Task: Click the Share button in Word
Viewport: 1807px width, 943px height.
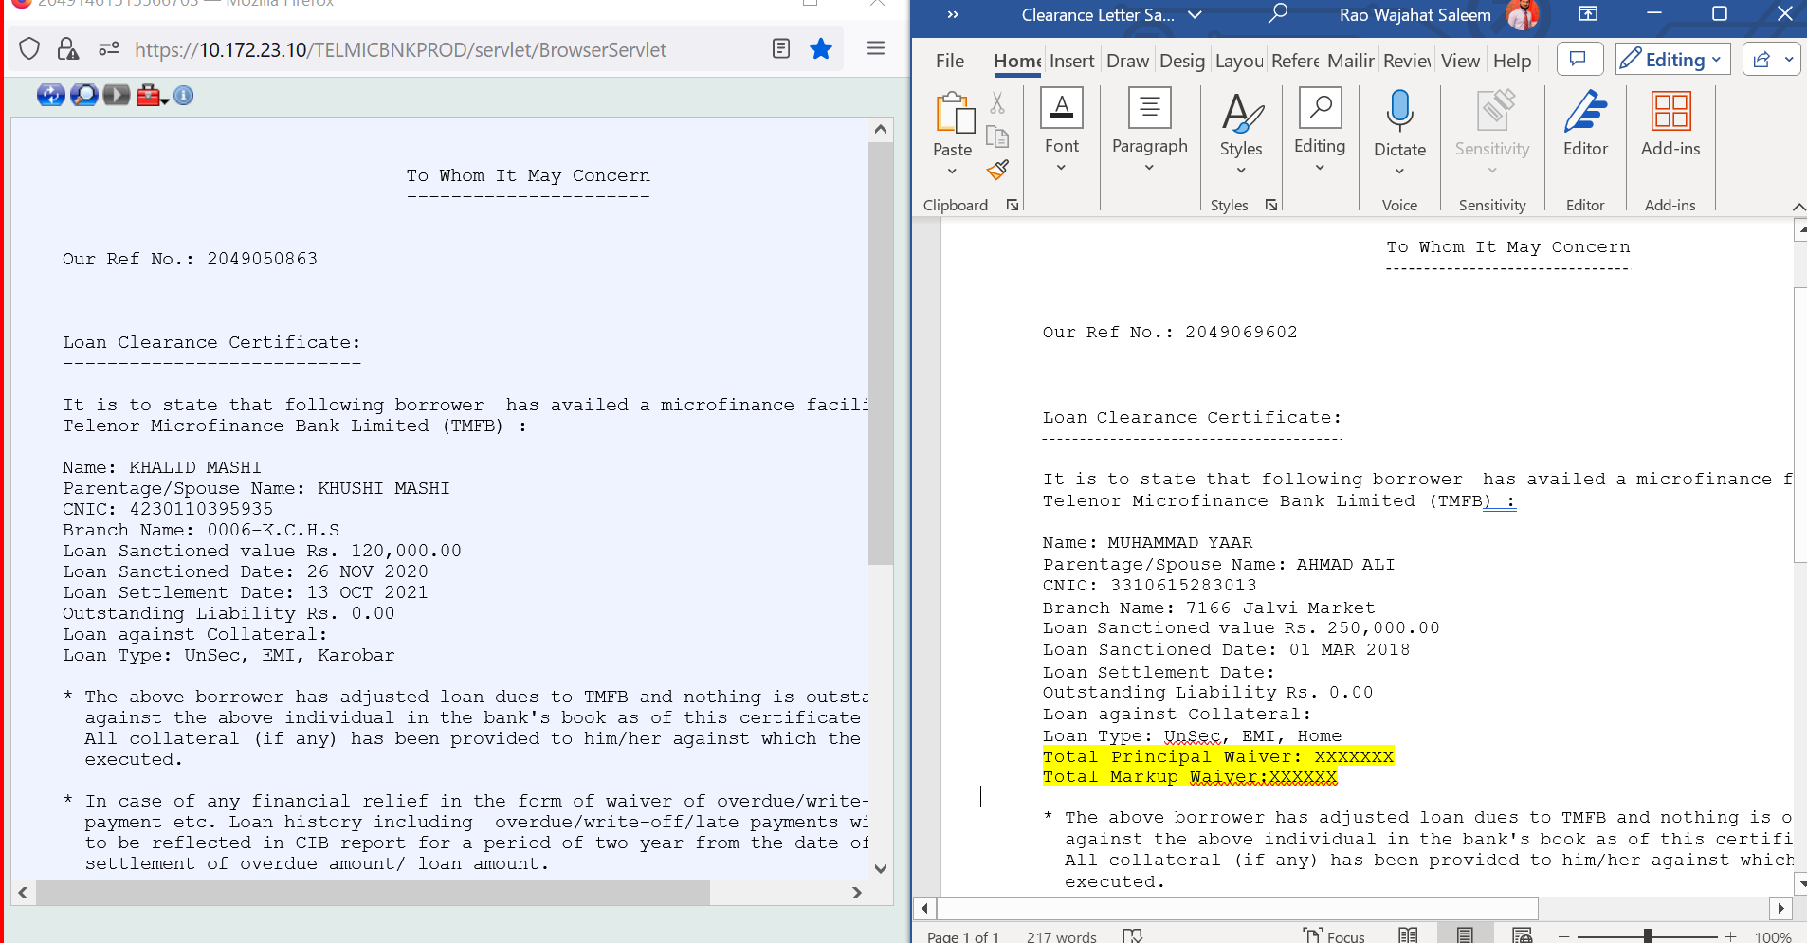Action: pos(1762,60)
